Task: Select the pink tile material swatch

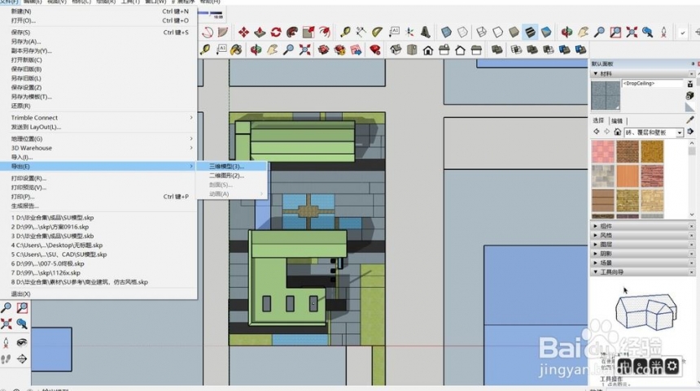Action: pos(603,151)
